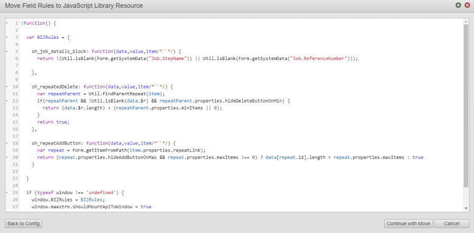Collapse code fold at line 3

[x=7, y=38]
